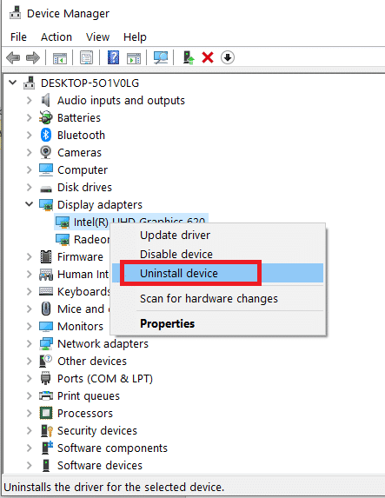385x498 pixels.
Task: Collapse the DESKTOP-5O1V0LG root node
Action: pos(13,83)
